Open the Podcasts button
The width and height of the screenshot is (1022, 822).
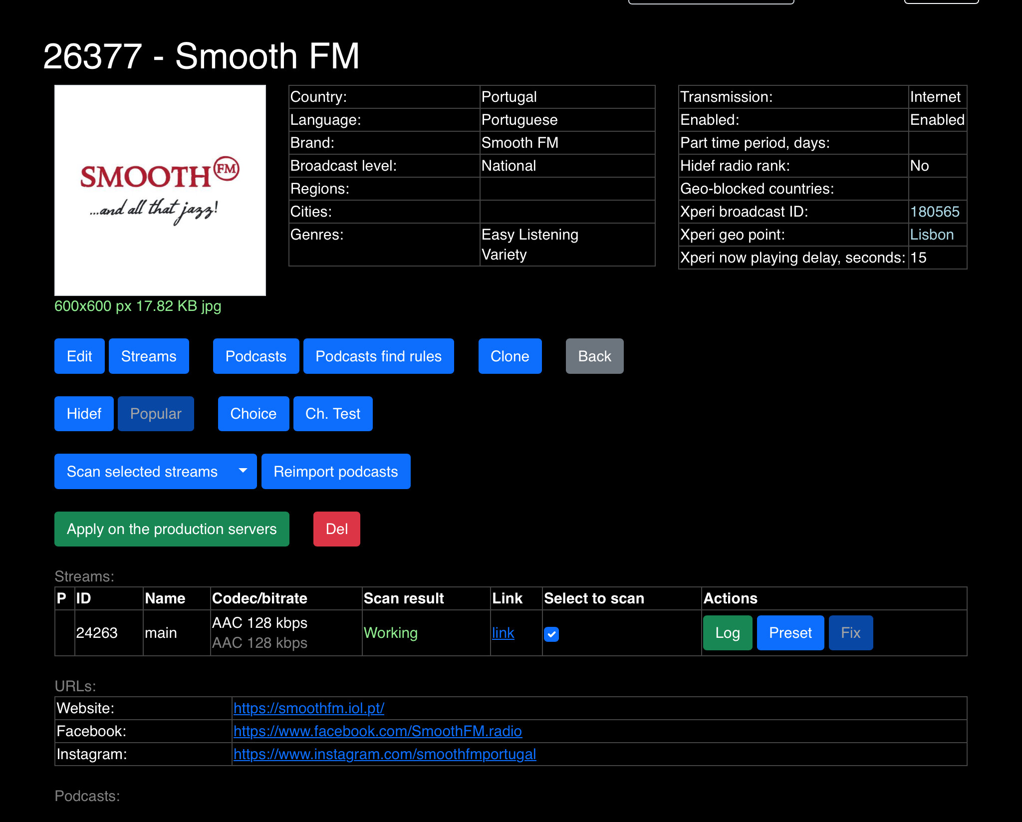pyautogui.click(x=255, y=356)
